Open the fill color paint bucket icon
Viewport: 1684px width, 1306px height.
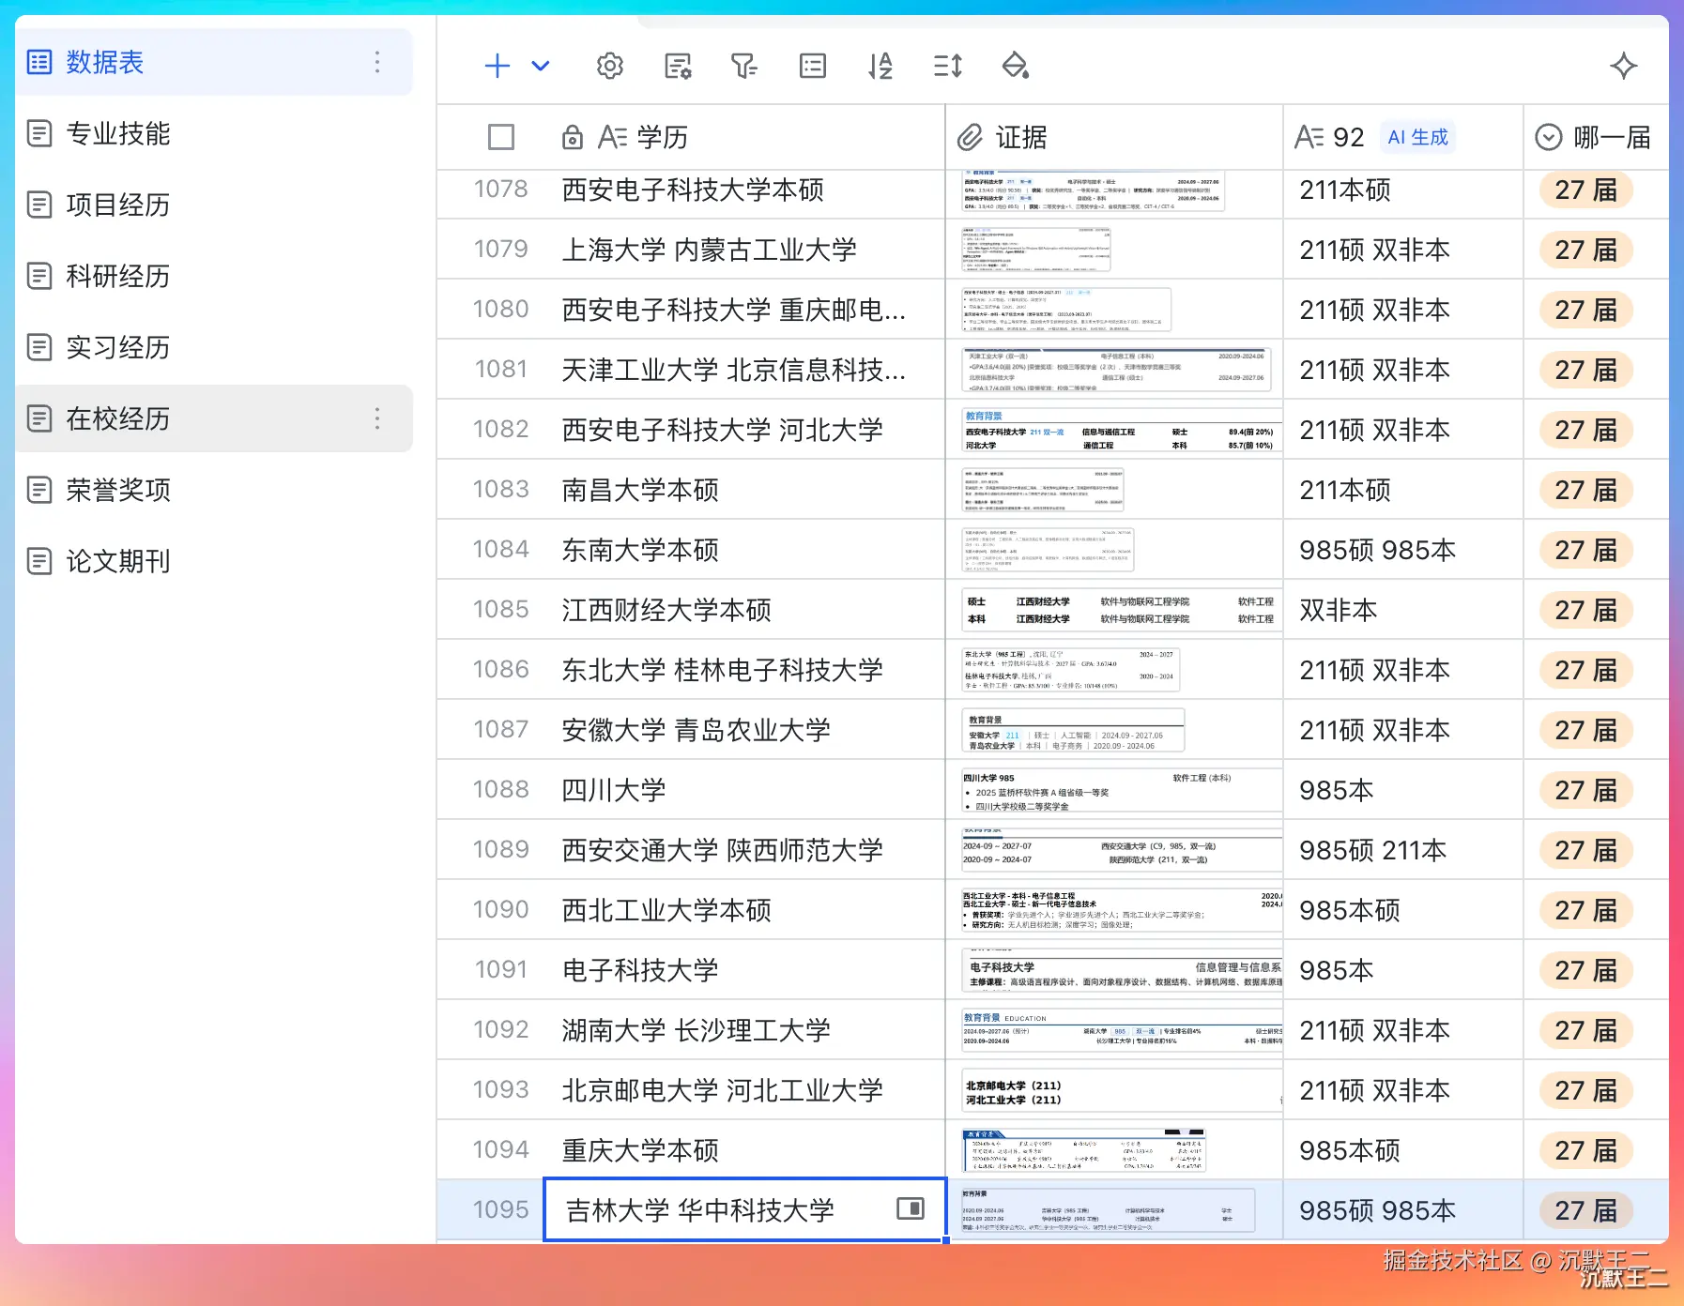tap(1016, 66)
